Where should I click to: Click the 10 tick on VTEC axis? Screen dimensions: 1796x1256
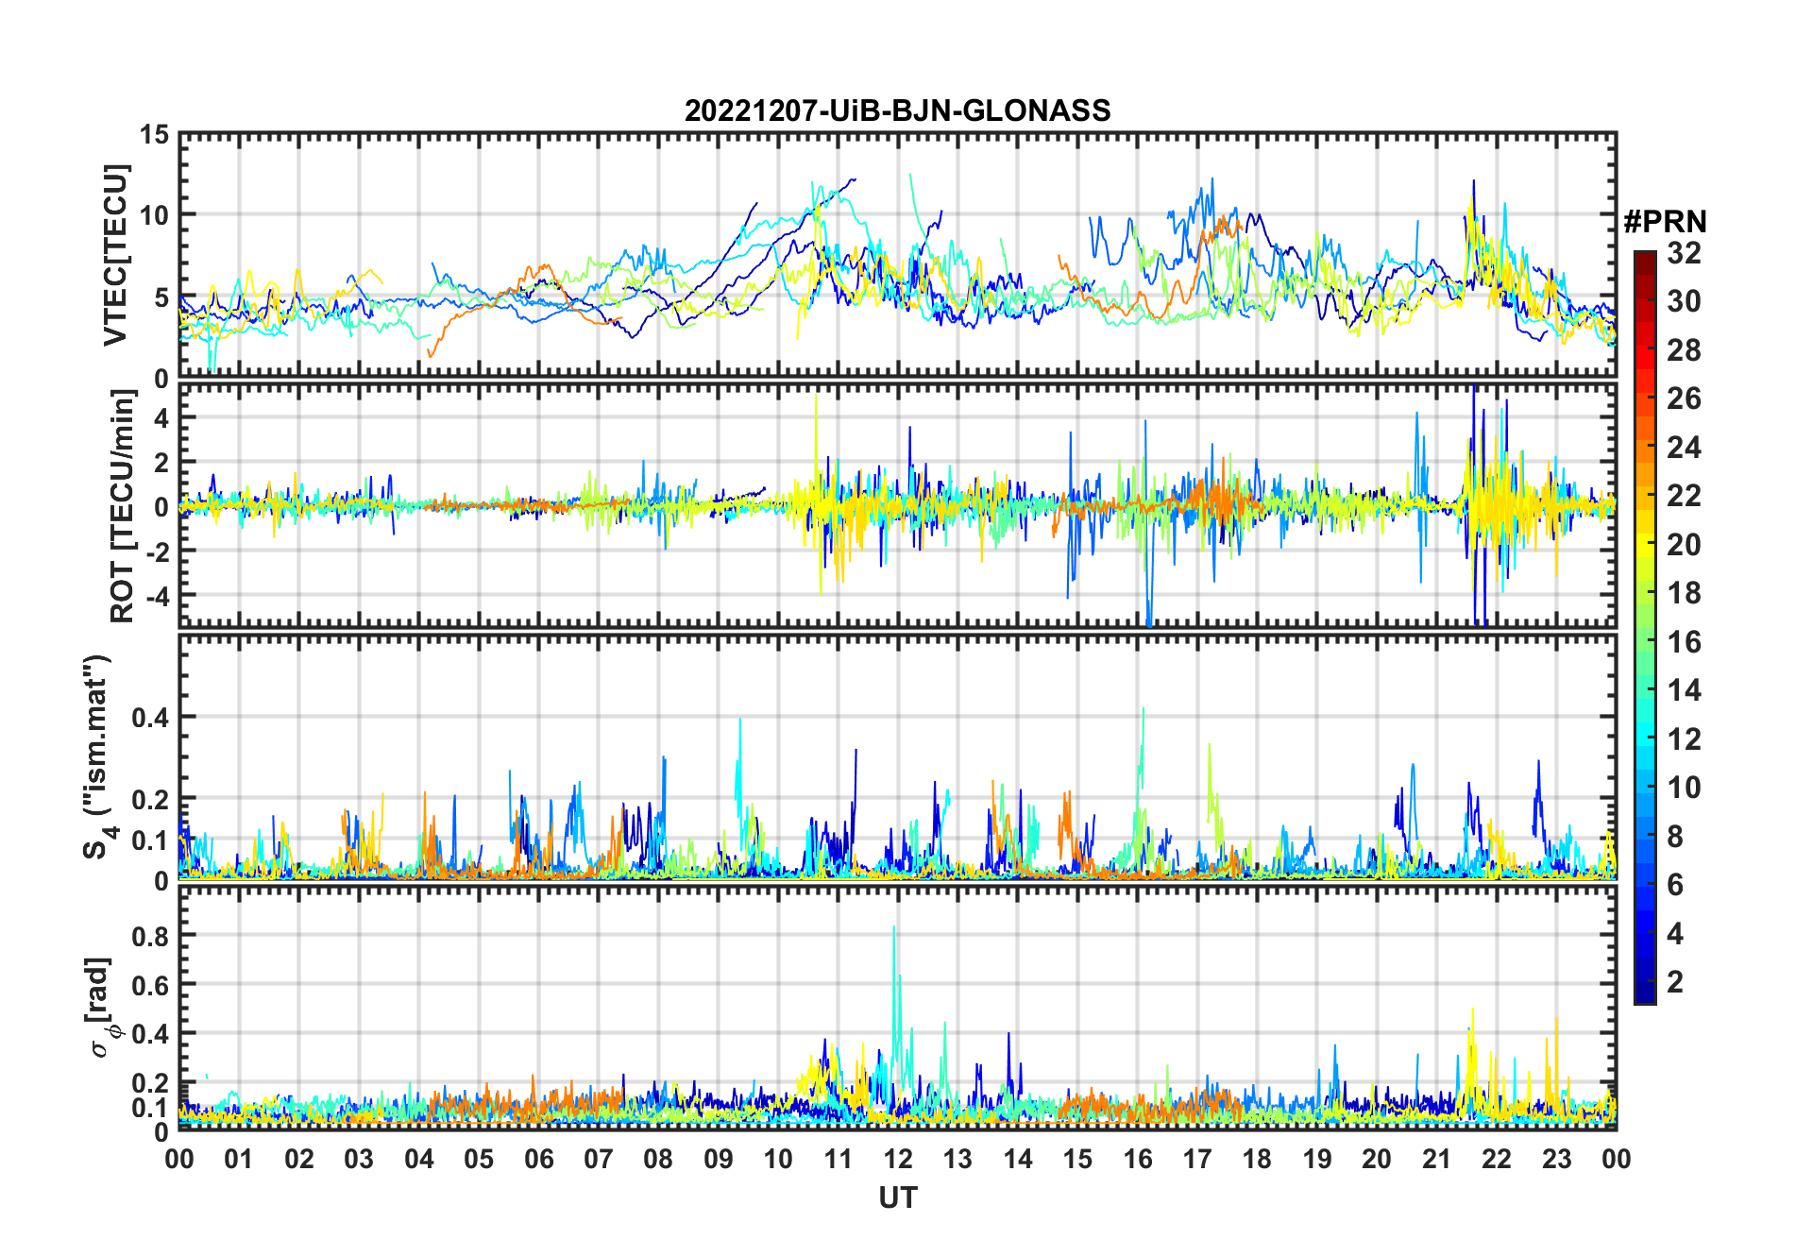click(x=155, y=216)
